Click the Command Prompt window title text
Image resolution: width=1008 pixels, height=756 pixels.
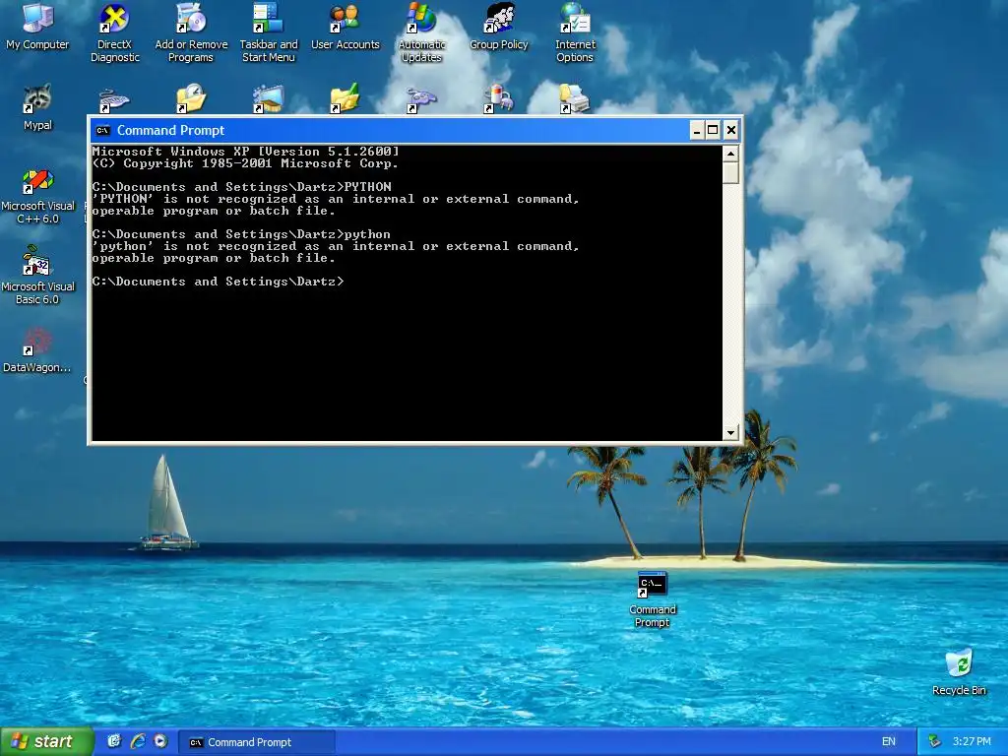pos(170,131)
